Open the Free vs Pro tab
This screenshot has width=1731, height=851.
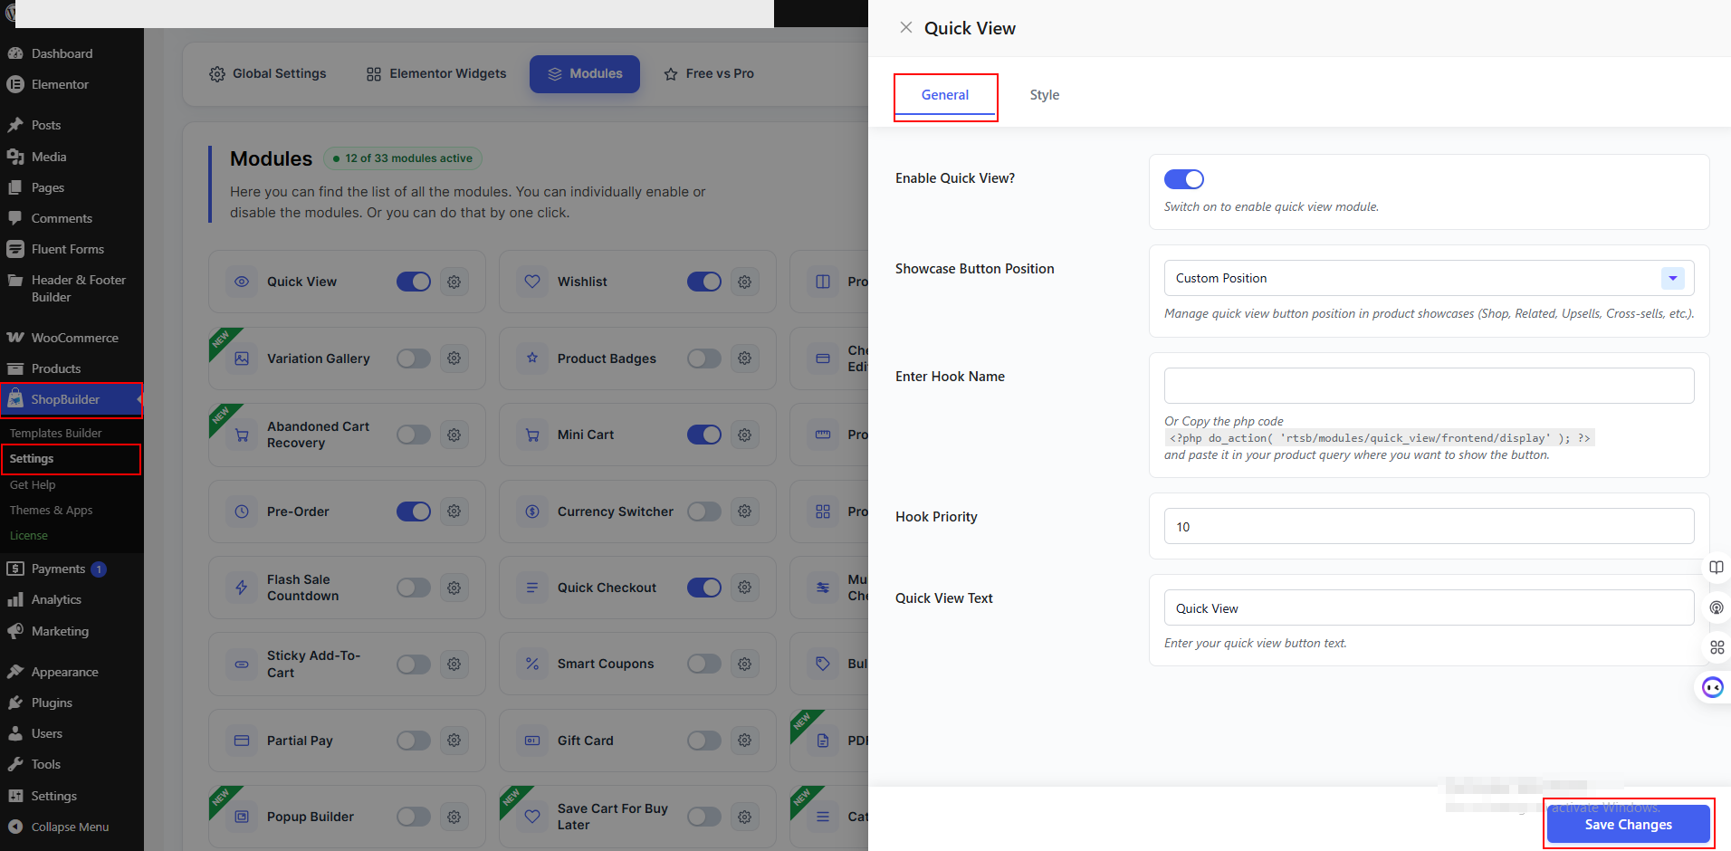(709, 73)
